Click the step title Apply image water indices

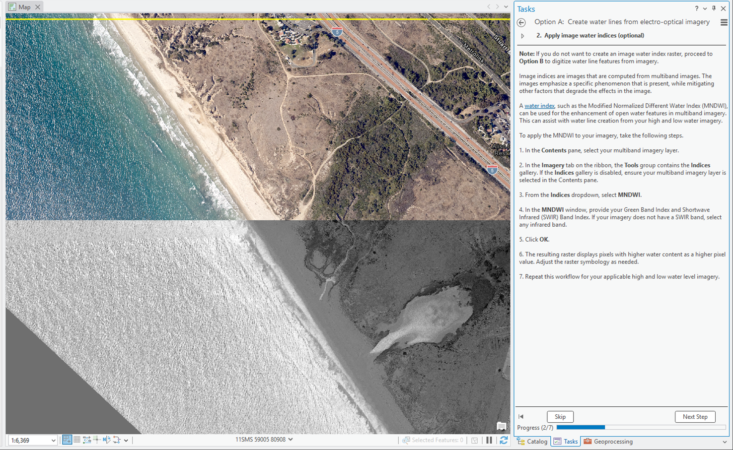(590, 36)
